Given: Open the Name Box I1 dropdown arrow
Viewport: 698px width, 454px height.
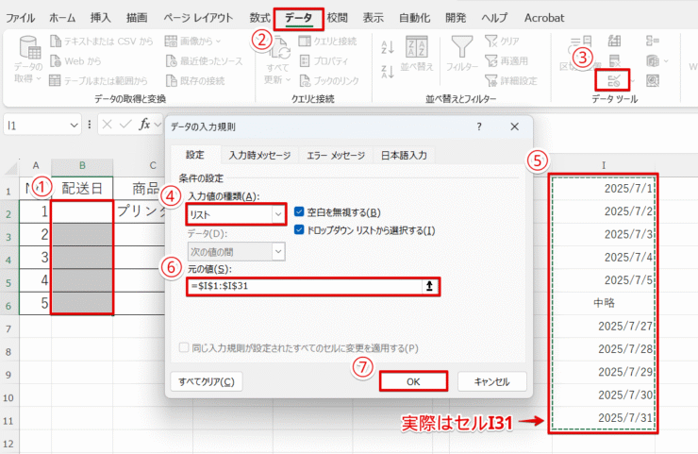Looking at the screenshot, I should (x=74, y=126).
